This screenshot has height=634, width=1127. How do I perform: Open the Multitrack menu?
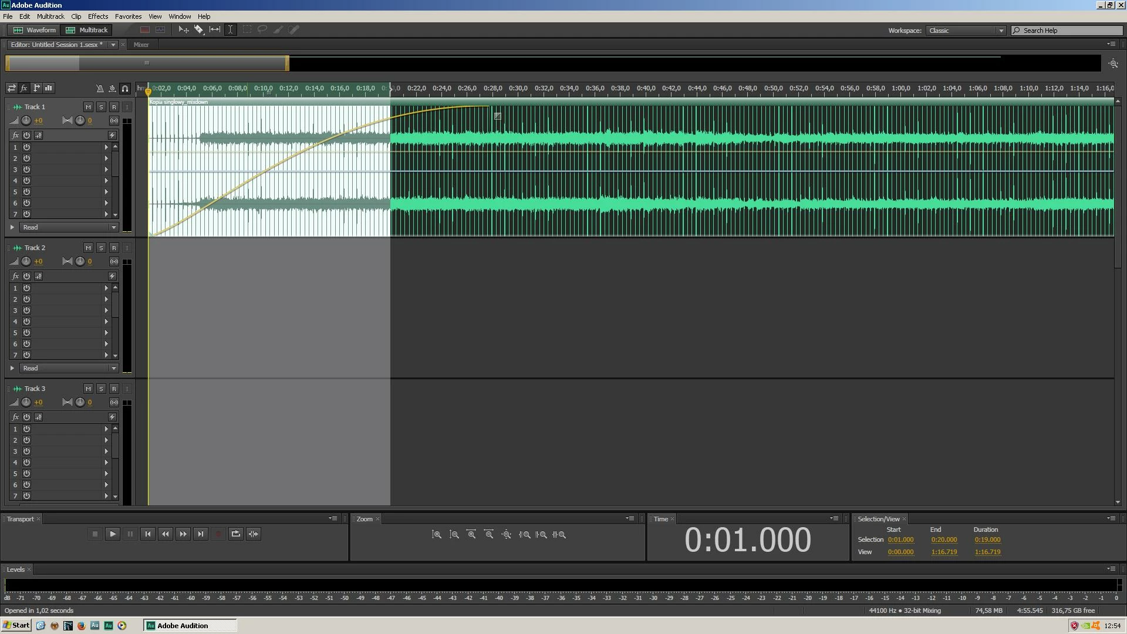pyautogui.click(x=50, y=16)
